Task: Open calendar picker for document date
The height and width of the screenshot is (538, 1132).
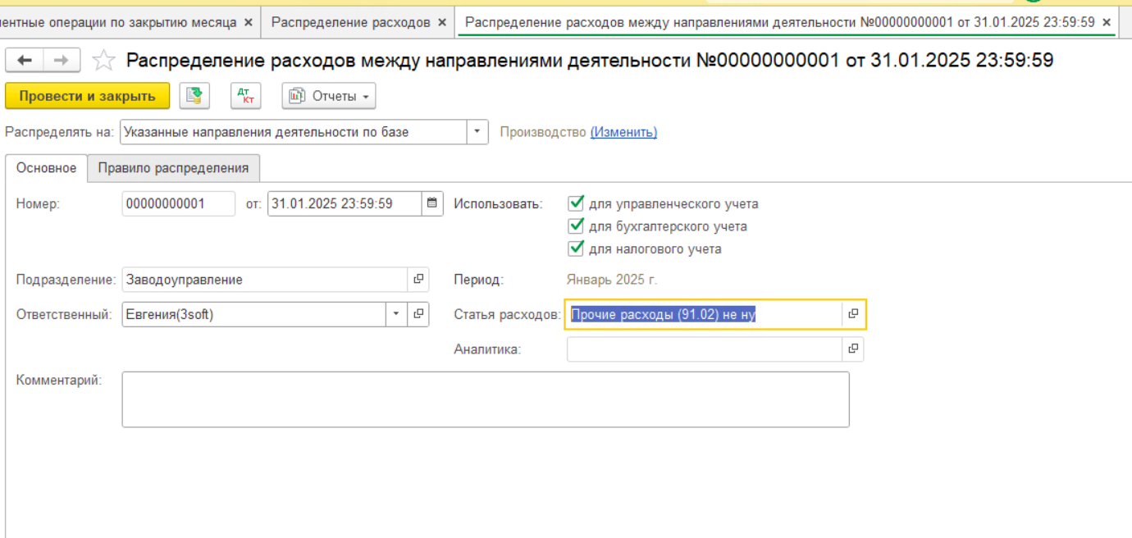Action: point(432,203)
